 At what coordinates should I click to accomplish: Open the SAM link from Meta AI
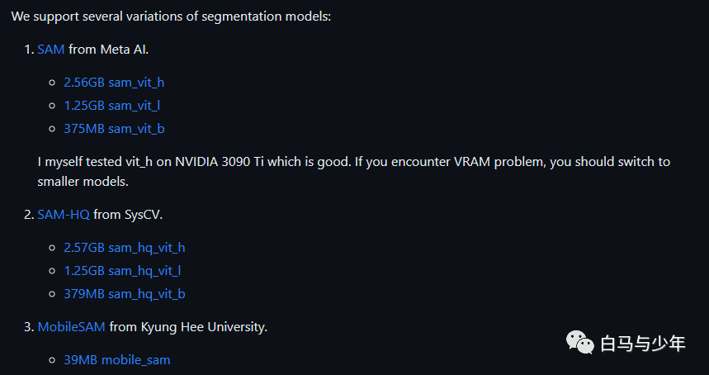click(x=51, y=50)
